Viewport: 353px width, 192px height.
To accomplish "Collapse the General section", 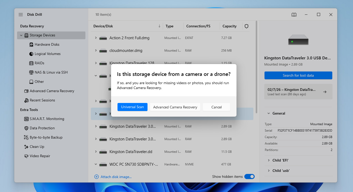I will 268,113.
